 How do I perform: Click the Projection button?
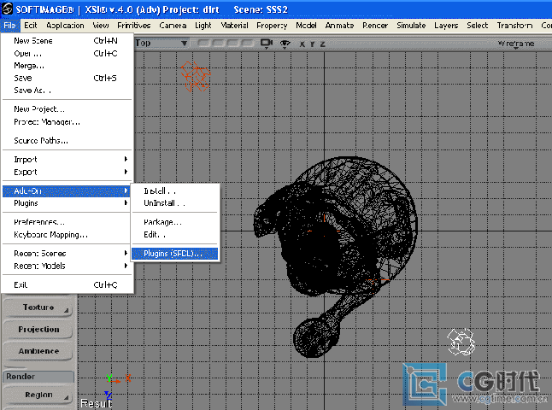[38, 330]
